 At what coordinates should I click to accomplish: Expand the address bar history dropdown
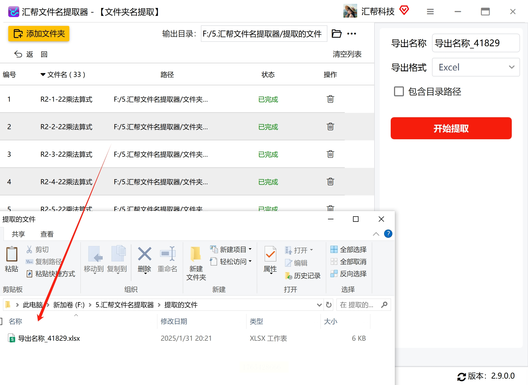point(319,305)
